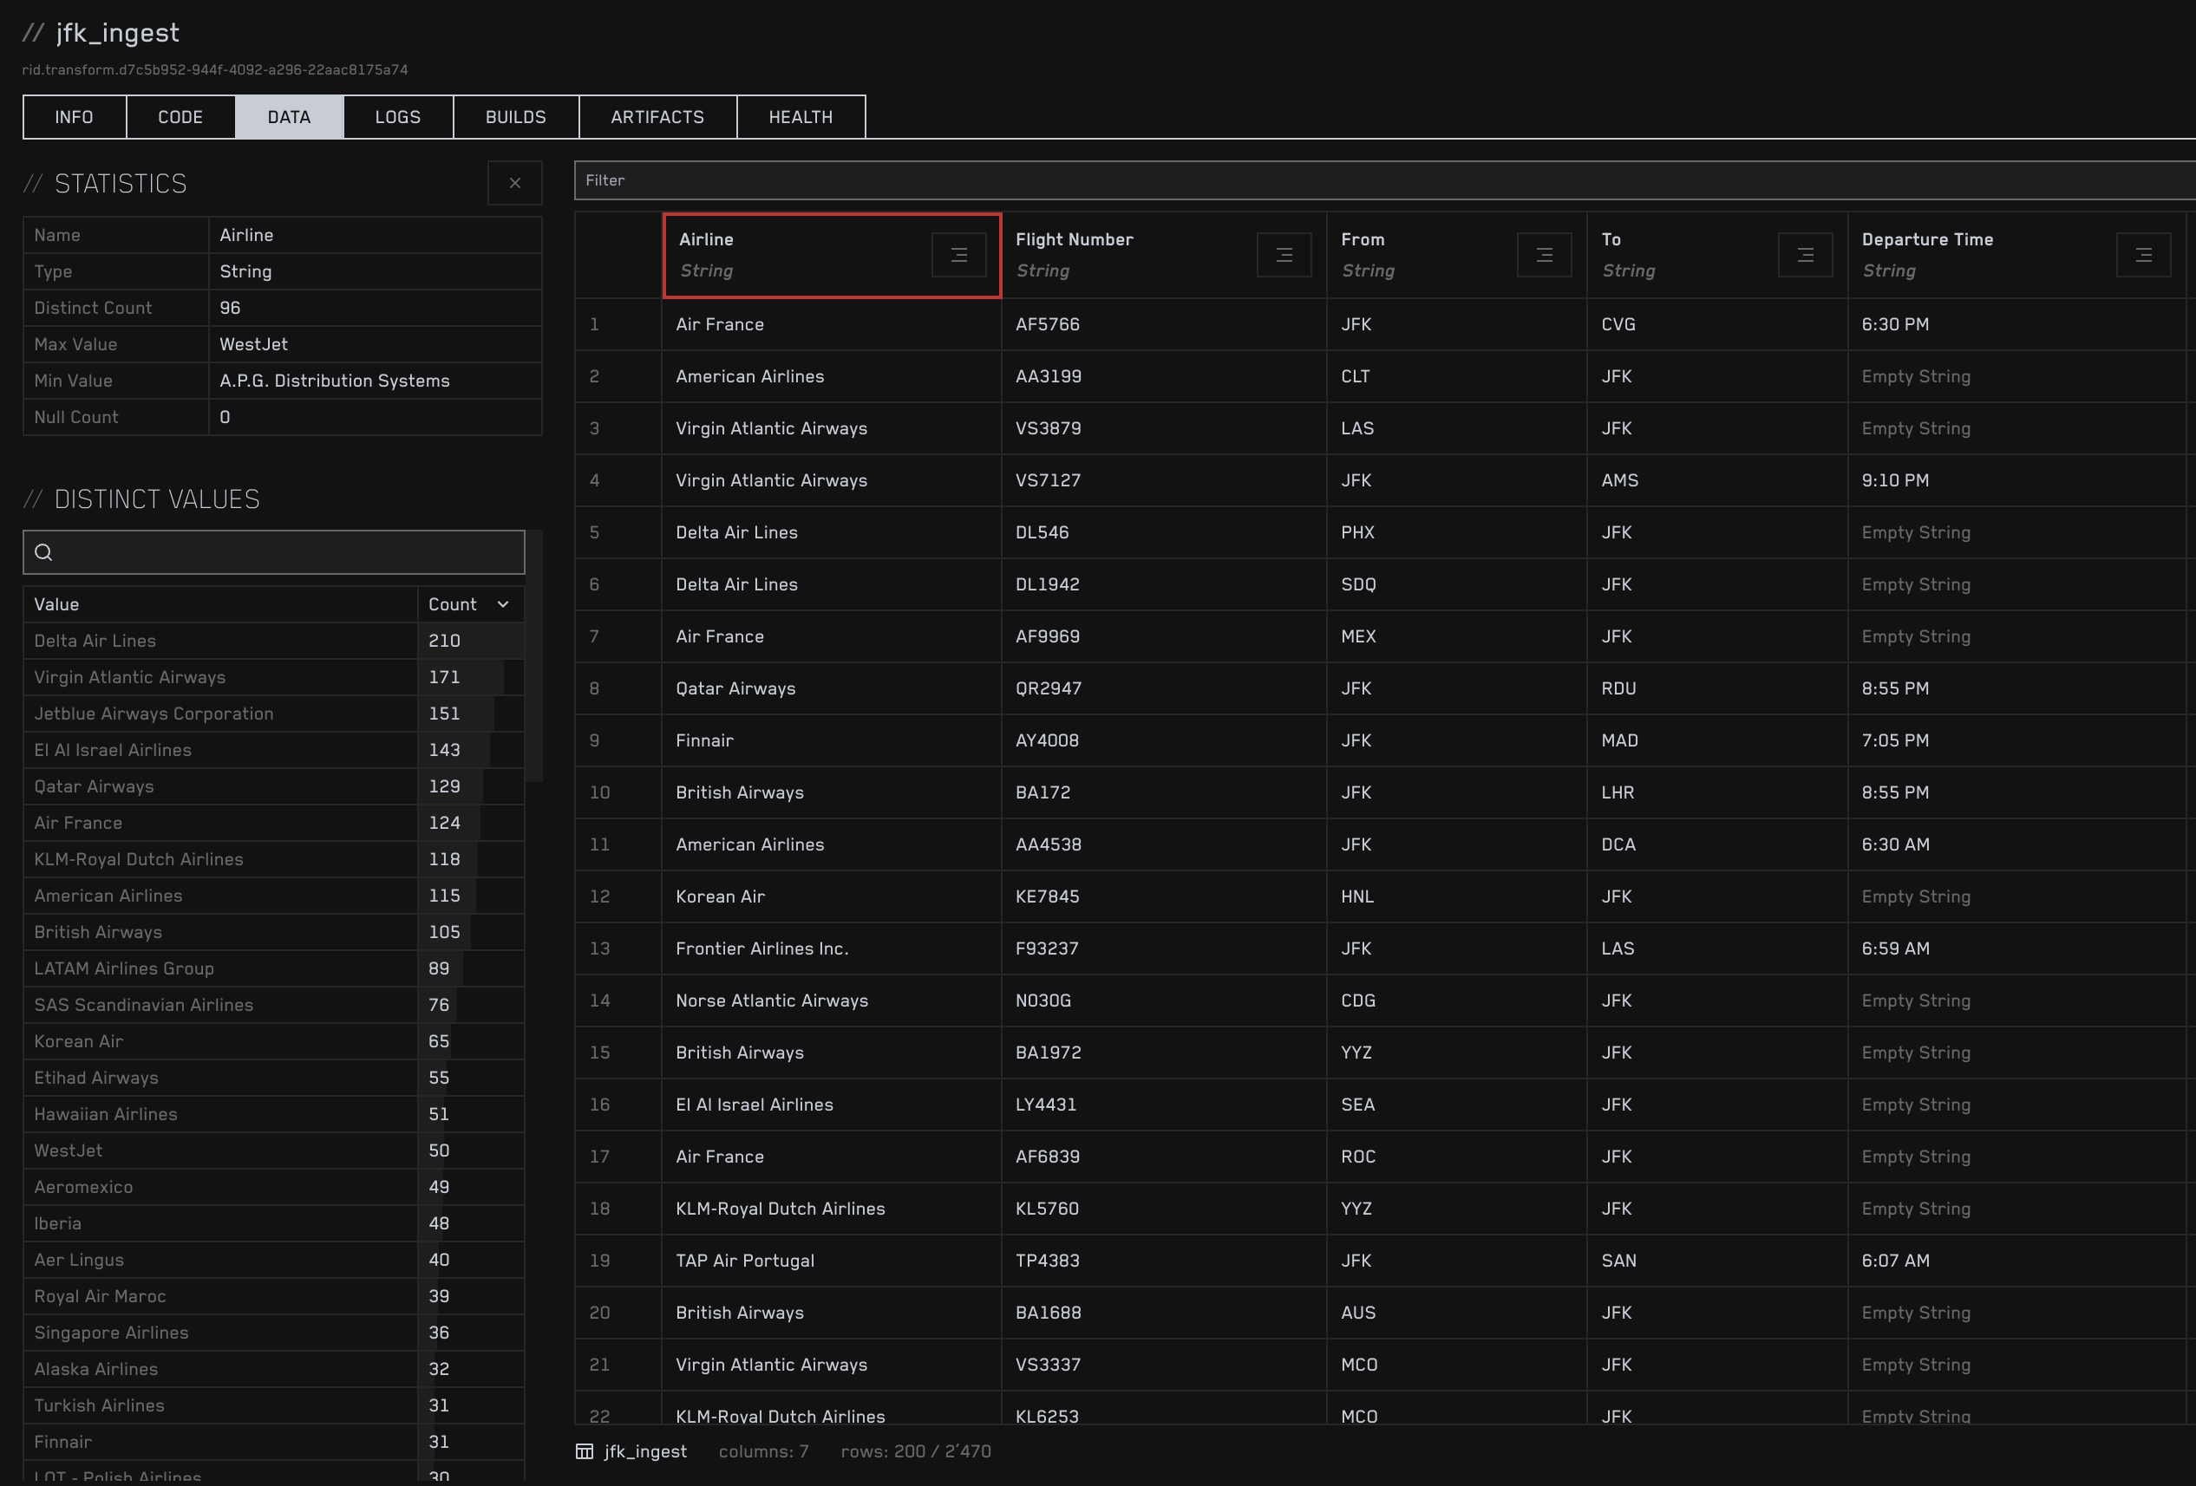Screen dimensions: 2196x1486
Task: Select Hawaiian Airlines distinct value row
Action: (274, 1114)
